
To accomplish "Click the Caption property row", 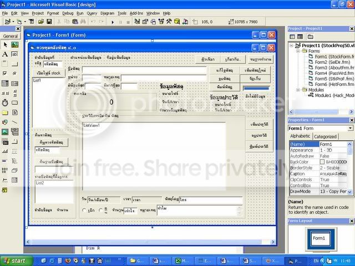I will point(318,173).
